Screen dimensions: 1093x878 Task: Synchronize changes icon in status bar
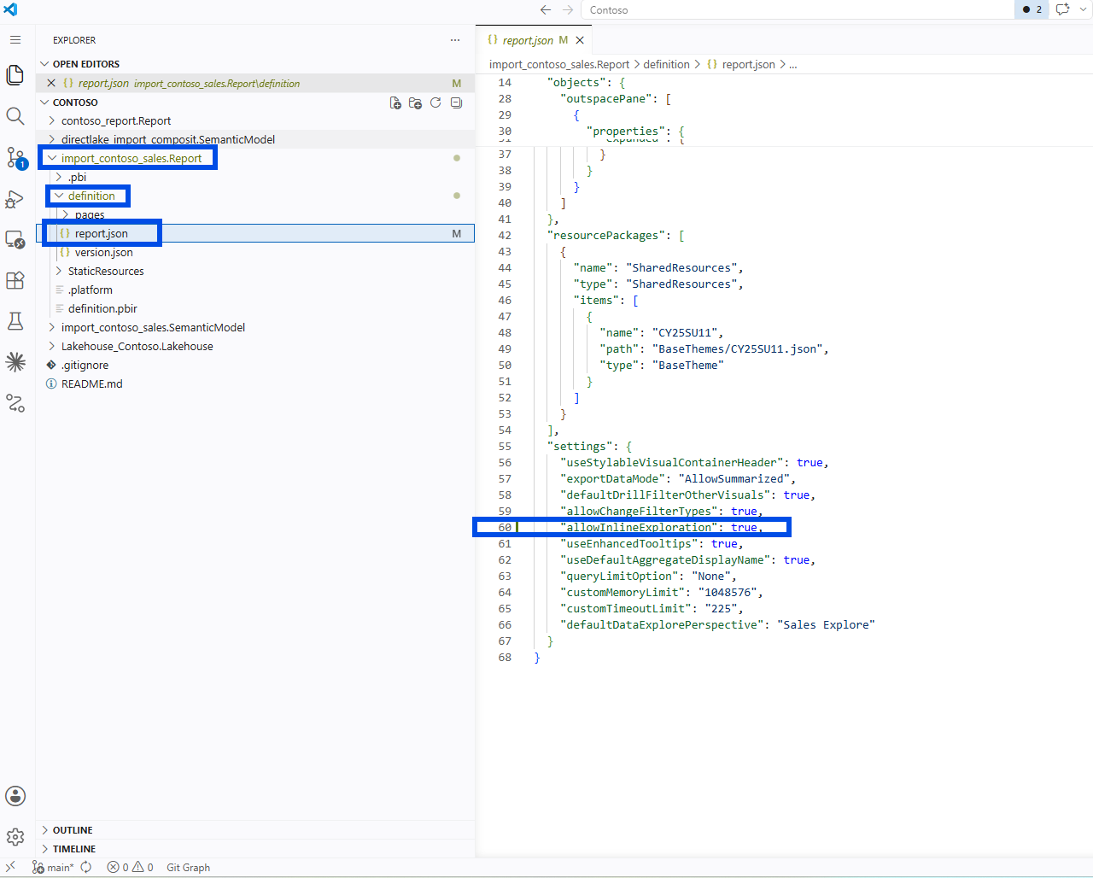pos(86,867)
